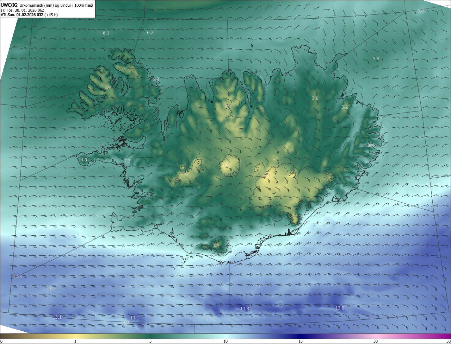The width and height of the screenshot is (451, 344).
Task: Click the 6.2 value label on the map
Action: coord(150,32)
